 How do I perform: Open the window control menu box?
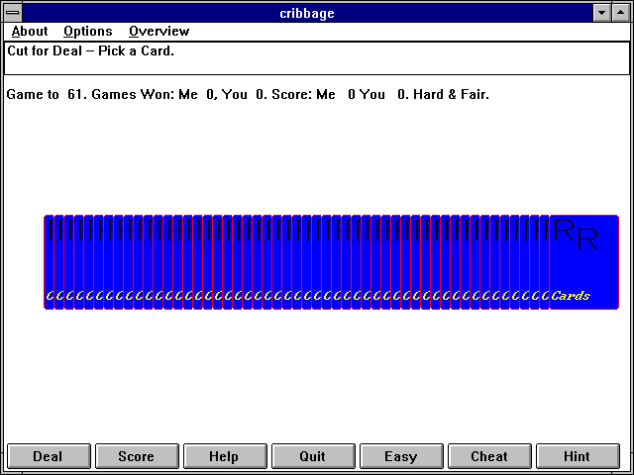[x=13, y=13]
